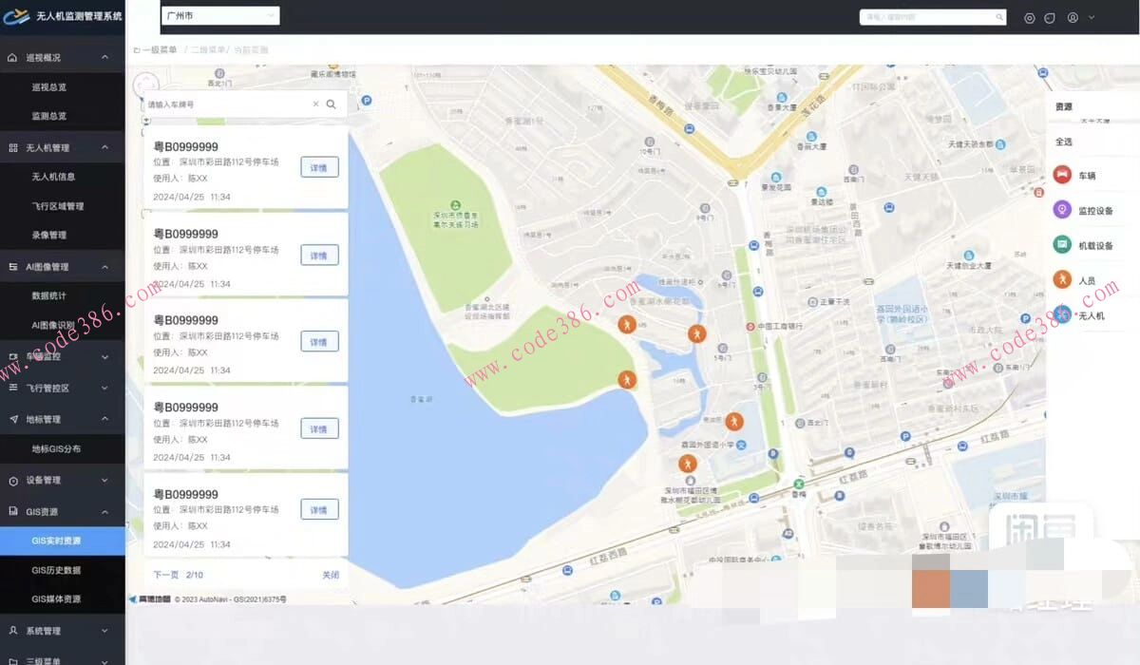Screen dimensions: 1140x665
Task: Go to 下一页 of the vehicle list
Action: (166, 575)
